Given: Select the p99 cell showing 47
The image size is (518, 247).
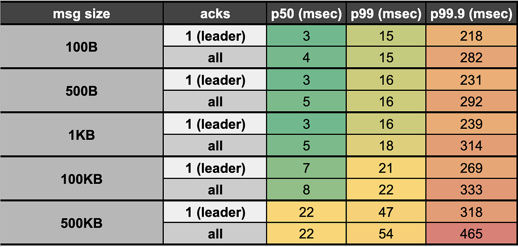Looking at the screenshot, I should coord(386,212).
